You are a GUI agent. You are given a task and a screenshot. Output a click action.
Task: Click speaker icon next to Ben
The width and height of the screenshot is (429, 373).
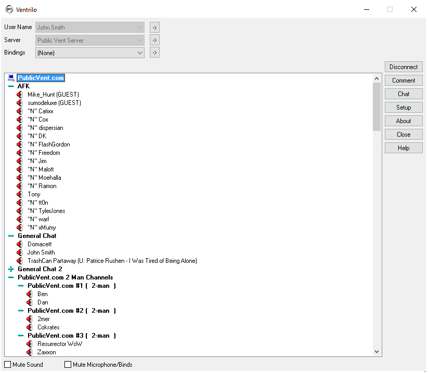29,294
